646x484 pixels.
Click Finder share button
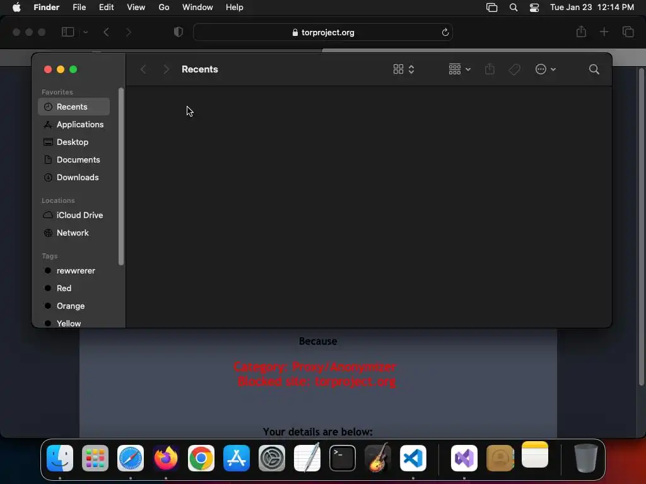(x=490, y=69)
